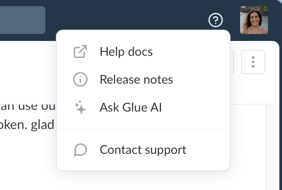Select Contact support menu entry
The width and height of the screenshot is (282, 190).
(x=143, y=150)
